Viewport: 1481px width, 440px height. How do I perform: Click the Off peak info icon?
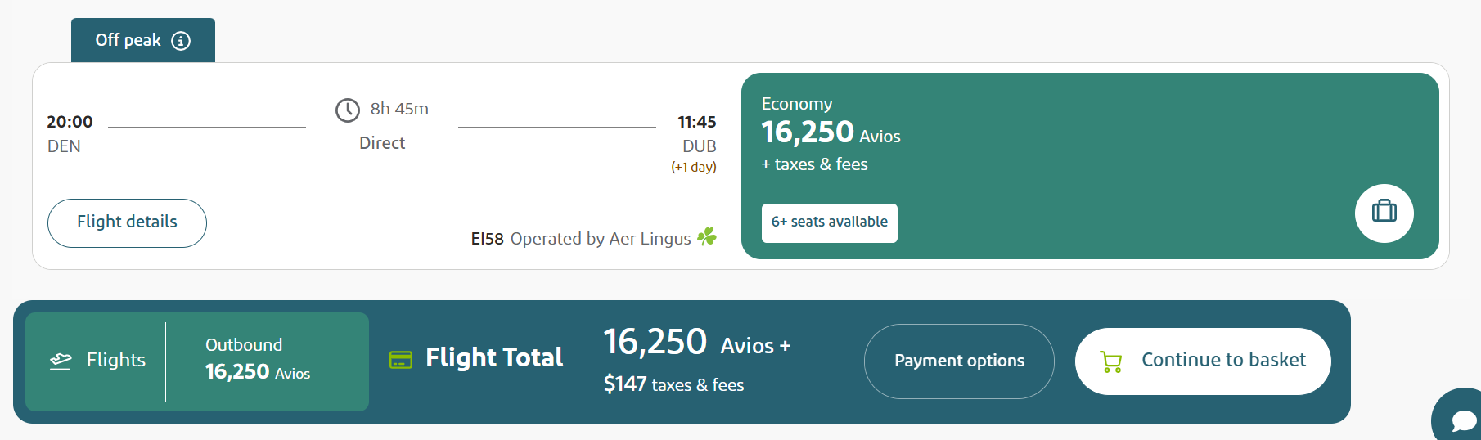click(x=181, y=41)
